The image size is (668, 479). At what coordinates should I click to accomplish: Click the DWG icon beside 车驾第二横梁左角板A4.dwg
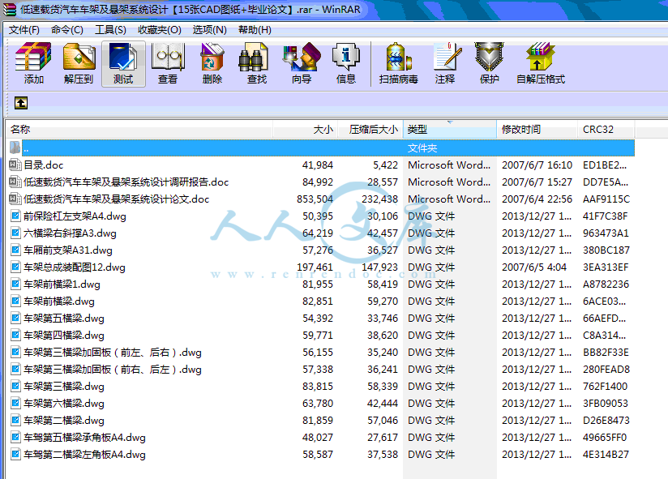tap(15, 455)
